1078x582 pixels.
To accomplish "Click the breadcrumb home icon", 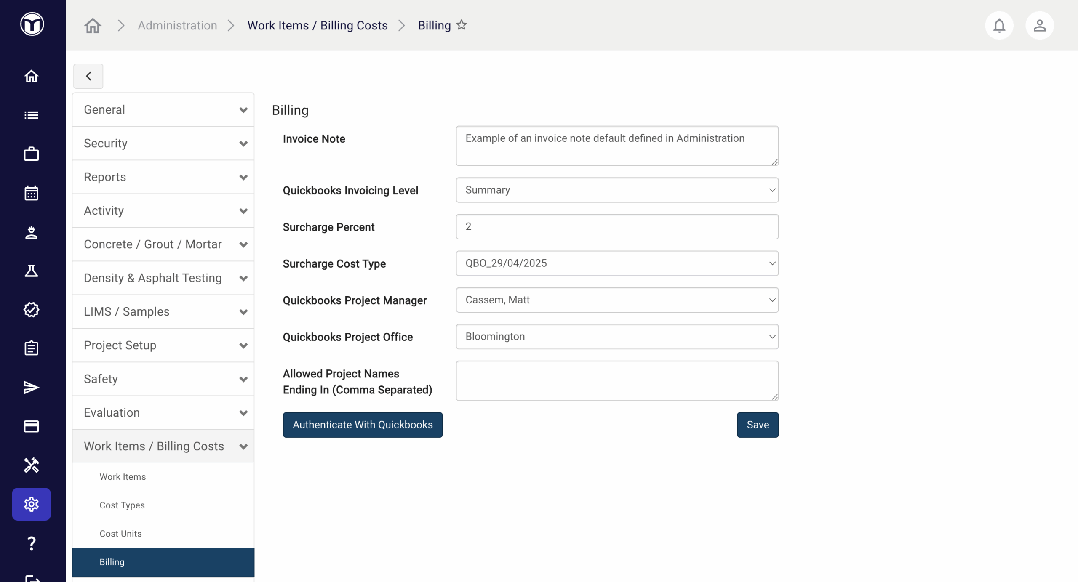I will point(93,25).
